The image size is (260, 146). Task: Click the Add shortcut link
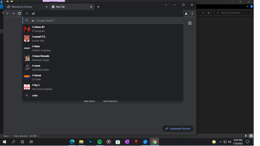coord(110,101)
